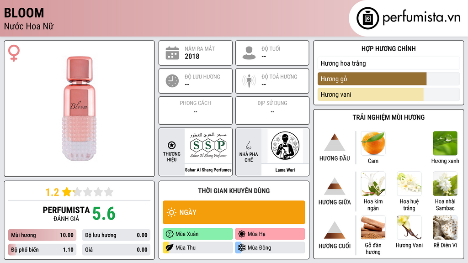Viewport: 468px width, 263px height.
Task: Open the Hương Vani note image
Action: [409, 227]
